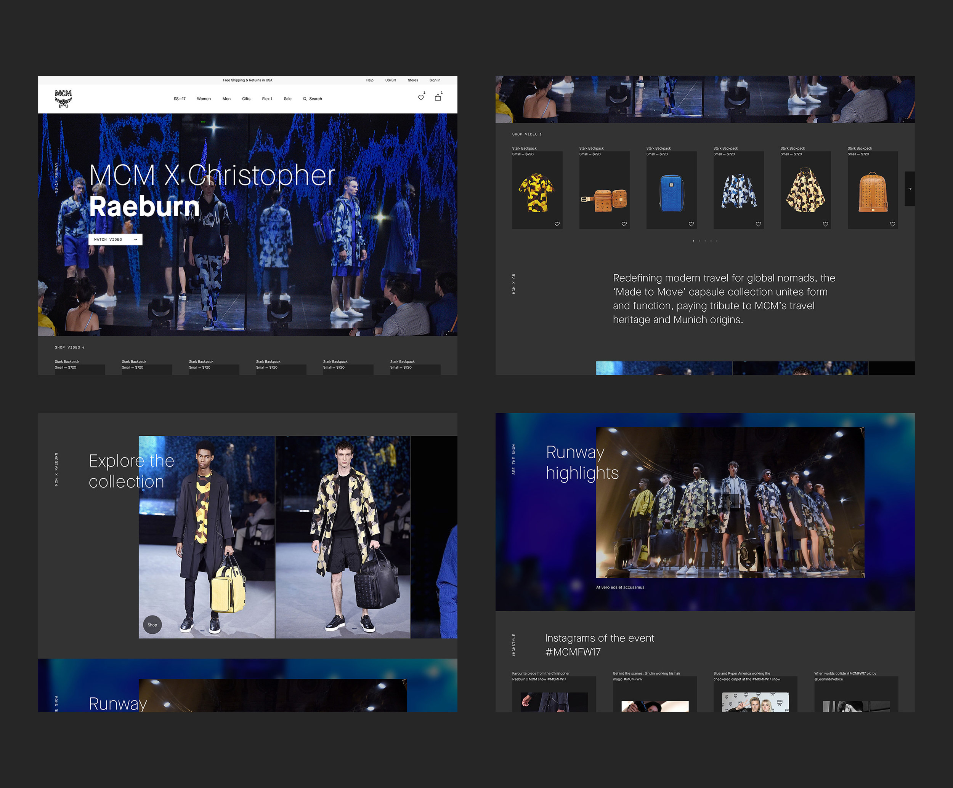
Task: Favorite the blue camo jacket product
Action: [x=758, y=224]
